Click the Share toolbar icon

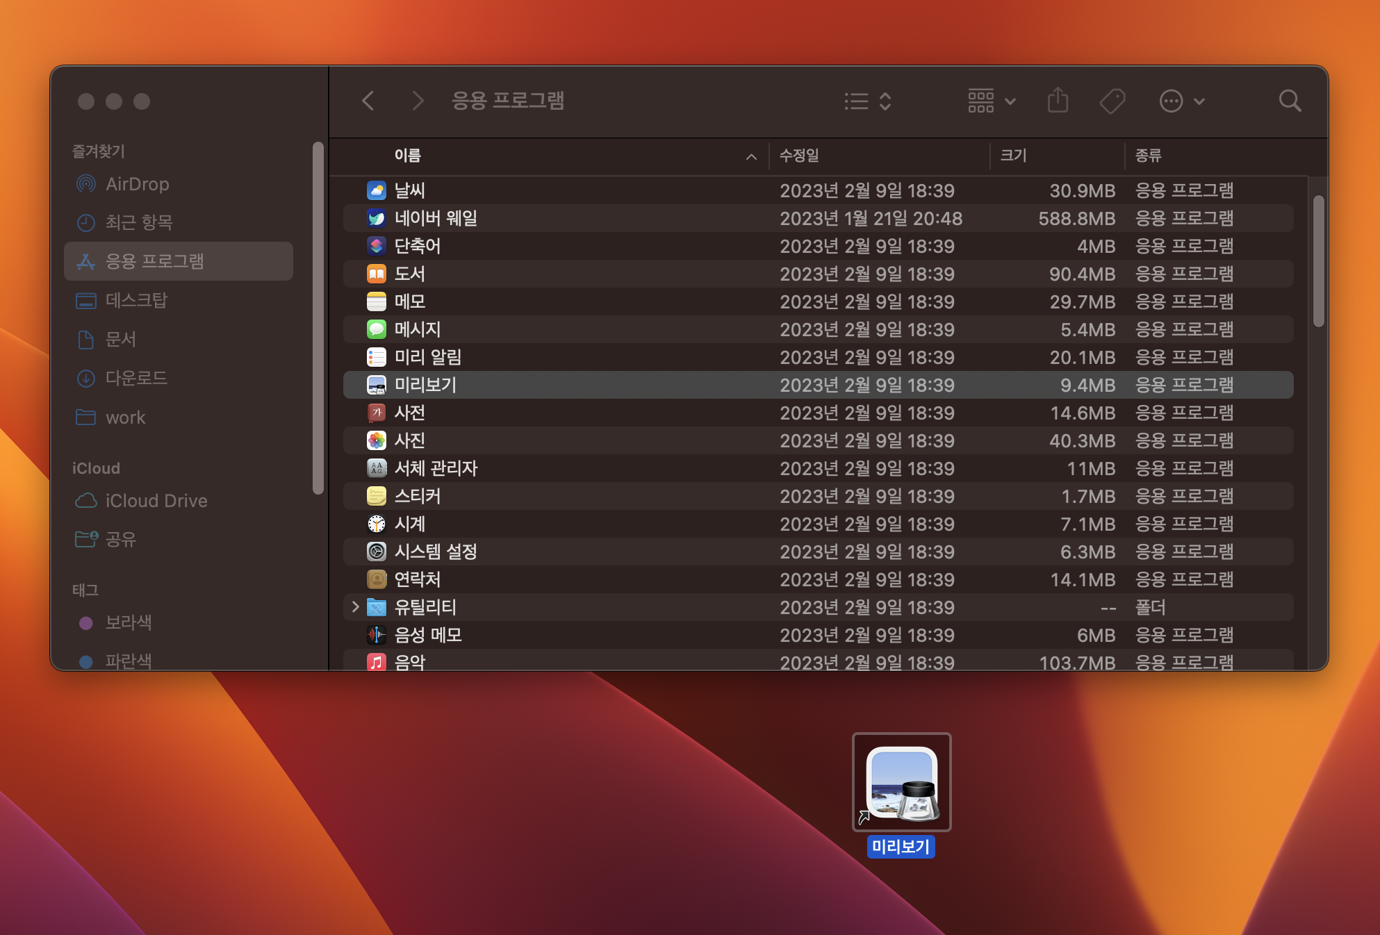click(x=1058, y=101)
